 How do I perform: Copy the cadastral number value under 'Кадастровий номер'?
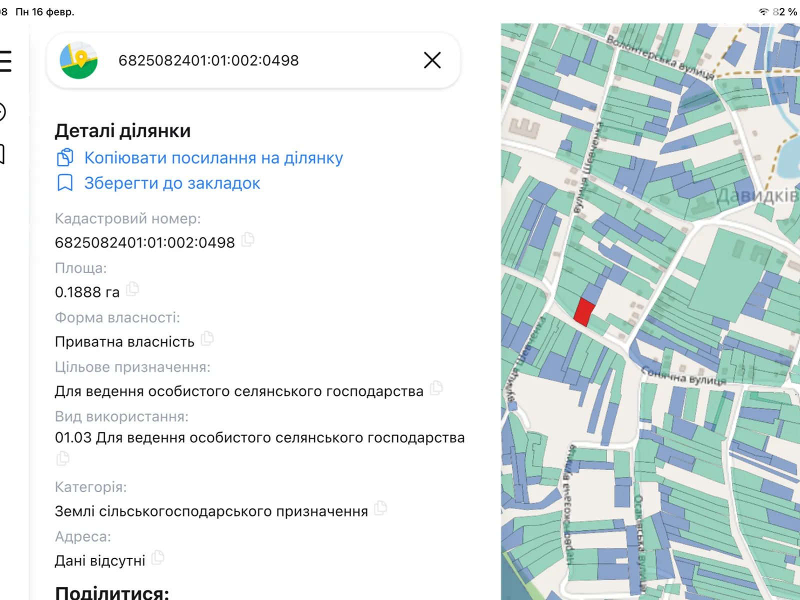click(x=248, y=240)
